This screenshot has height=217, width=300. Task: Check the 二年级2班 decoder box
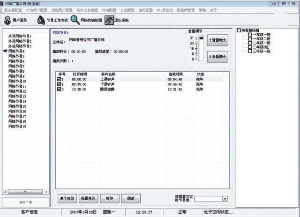tap(250, 47)
